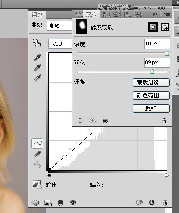
Task: Delete the curves adjustment layer trash
Action: [165, 203]
